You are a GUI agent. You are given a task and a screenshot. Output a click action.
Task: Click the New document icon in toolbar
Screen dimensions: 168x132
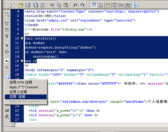tap(10, 5)
